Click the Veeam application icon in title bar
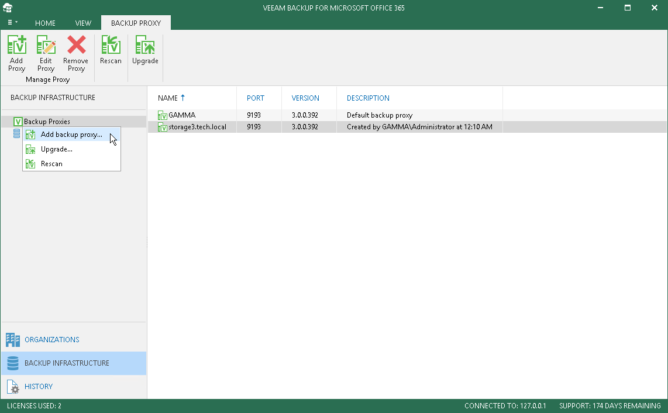 [8, 8]
